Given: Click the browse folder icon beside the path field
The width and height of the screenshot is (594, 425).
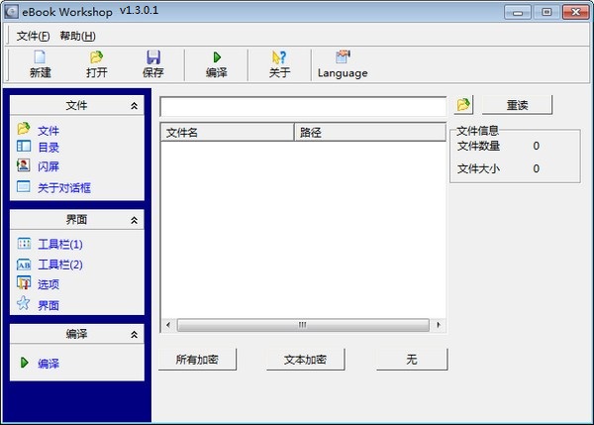Looking at the screenshot, I should [463, 104].
